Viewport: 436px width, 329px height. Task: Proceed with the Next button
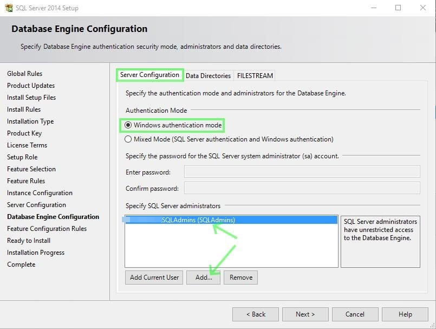click(x=305, y=314)
